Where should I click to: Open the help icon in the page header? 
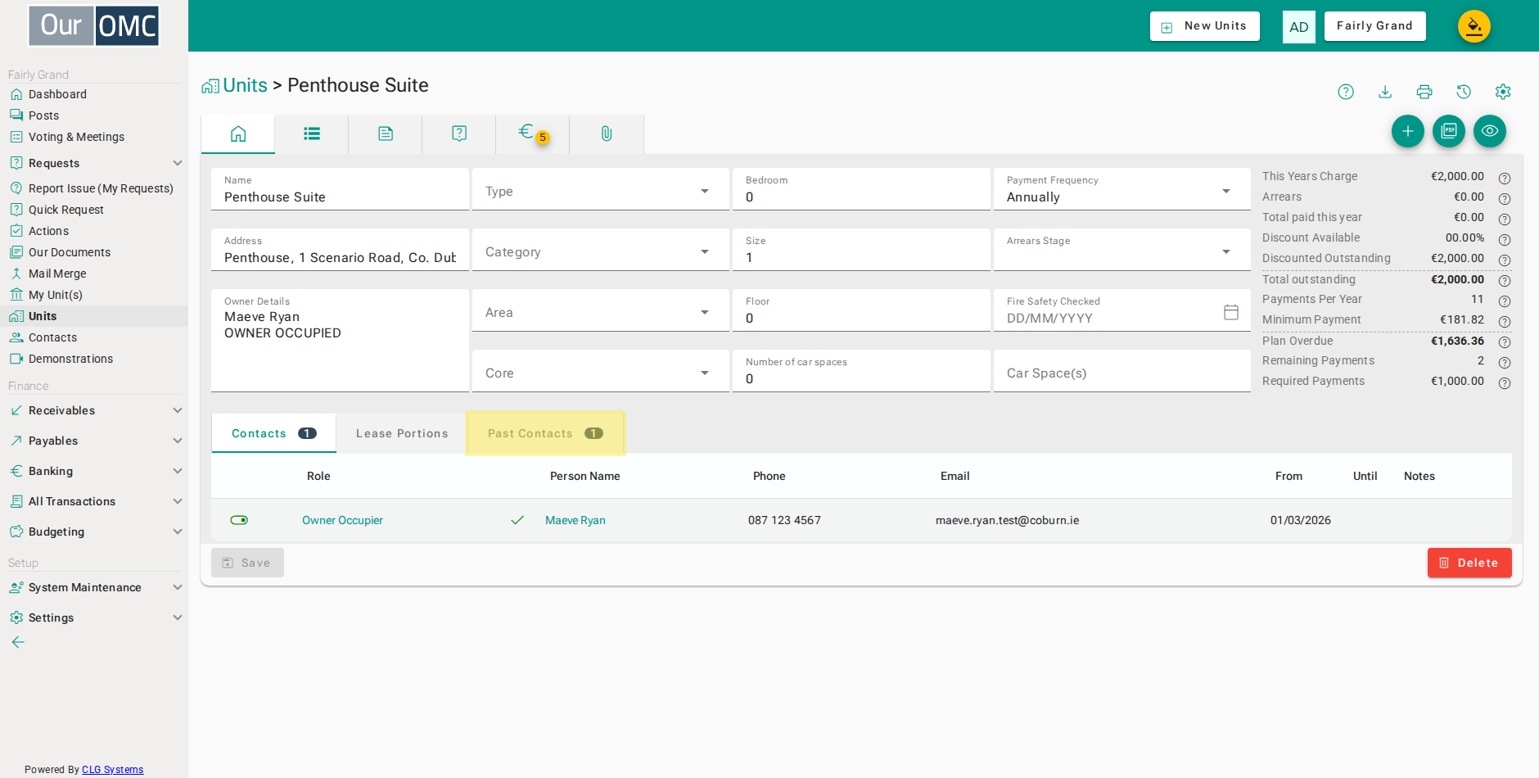1346,92
